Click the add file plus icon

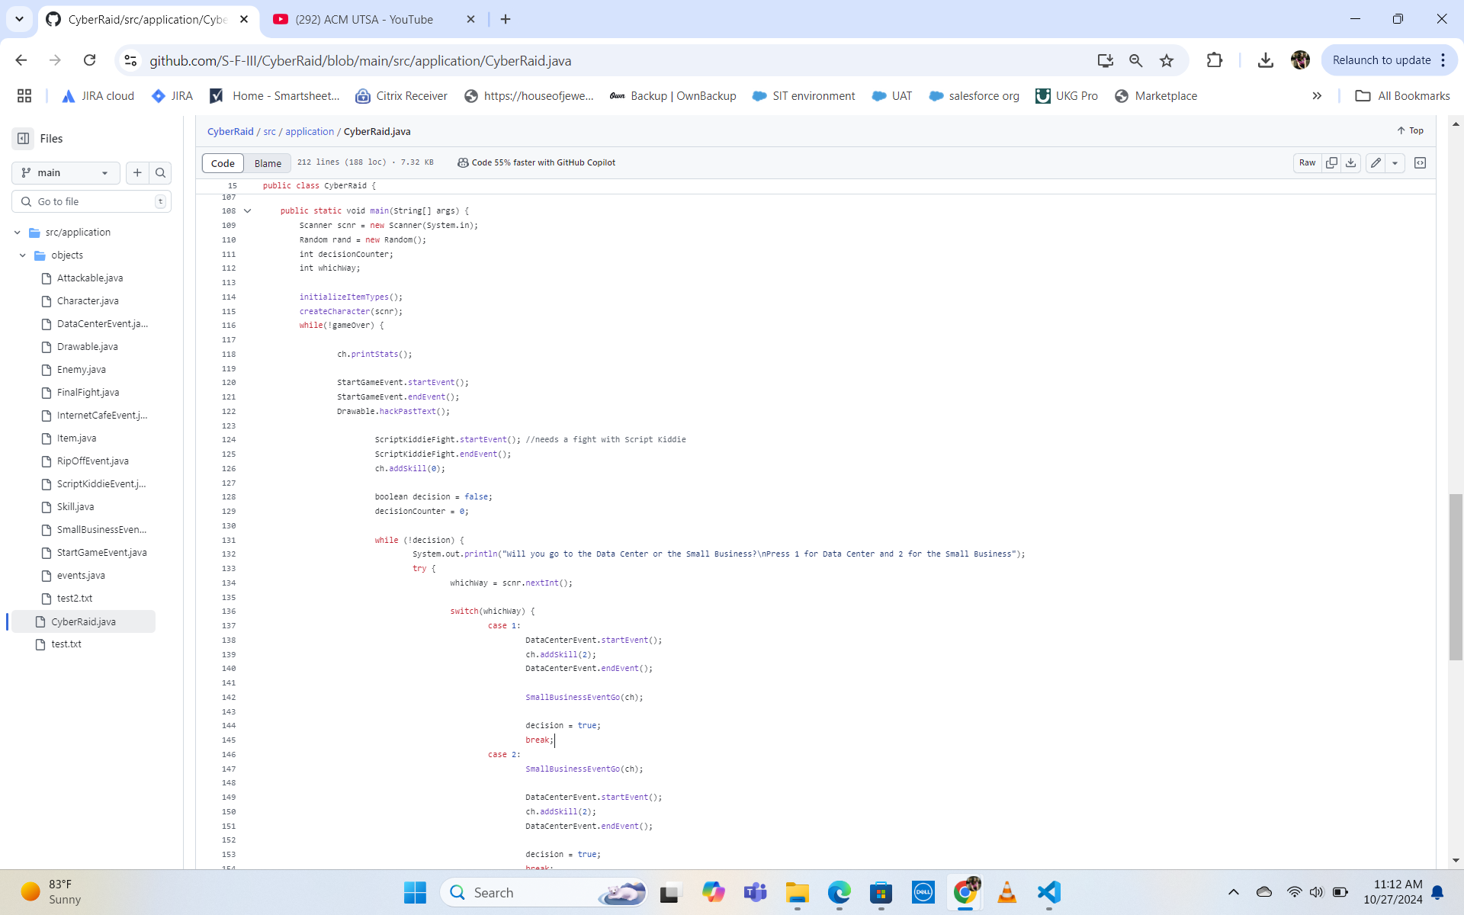pos(137,173)
